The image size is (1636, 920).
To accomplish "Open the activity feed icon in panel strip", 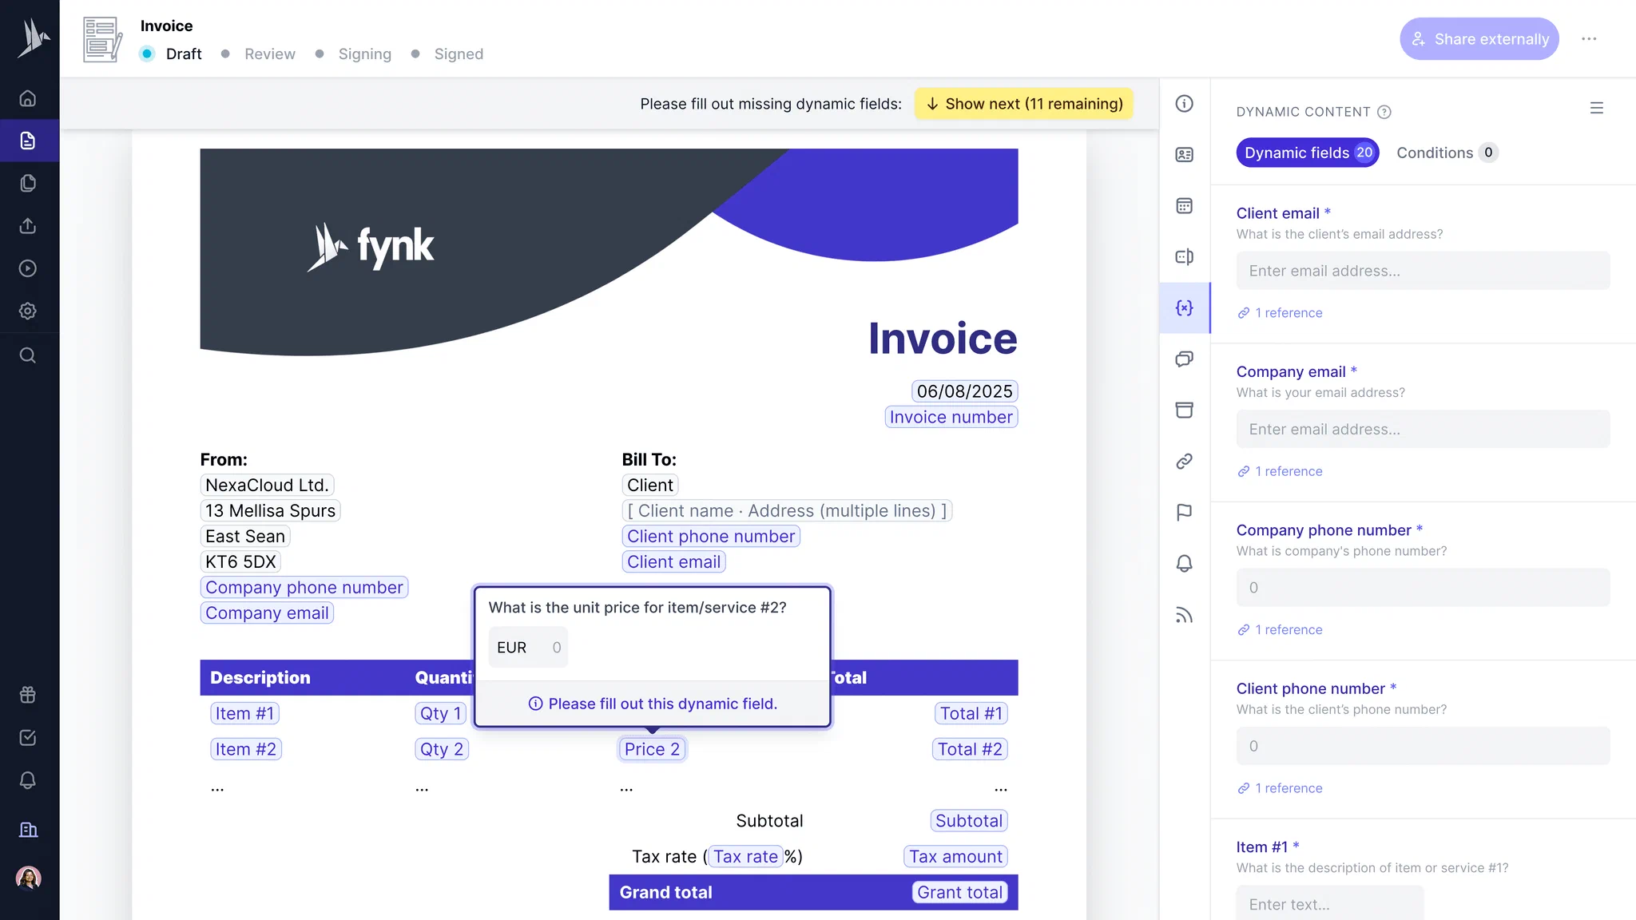I will pyautogui.click(x=1185, y=615).
